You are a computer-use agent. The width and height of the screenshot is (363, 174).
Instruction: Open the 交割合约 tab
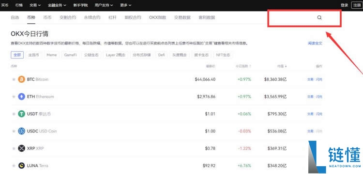(68, 17)
